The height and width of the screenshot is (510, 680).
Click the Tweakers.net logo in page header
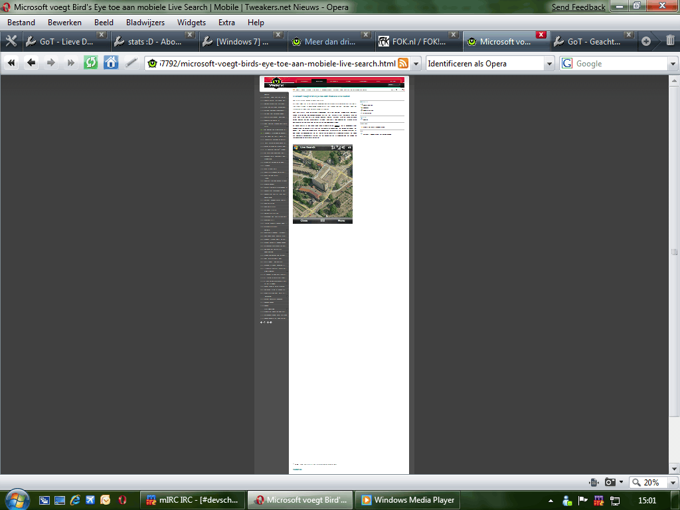(x=276, y=82)
